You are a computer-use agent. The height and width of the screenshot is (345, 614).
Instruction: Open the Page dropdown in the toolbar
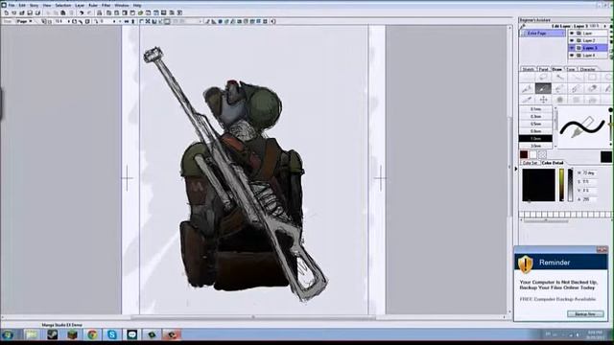coord(24,21)
